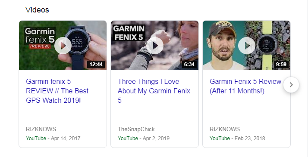This screenshot has width=308, height=157.
Task: Click YouTube source dated Feb 23, 2018
Action: point(220,139)
